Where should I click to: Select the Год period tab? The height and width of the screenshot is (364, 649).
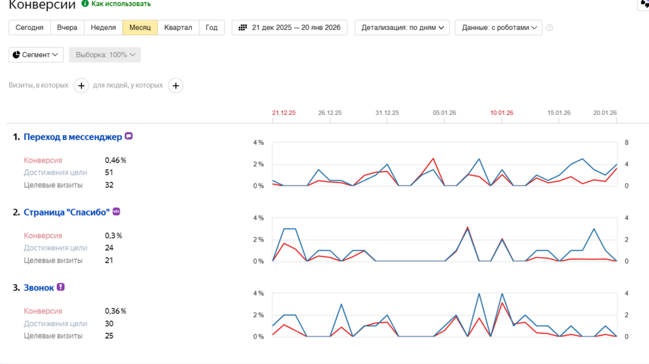point(212,27)
